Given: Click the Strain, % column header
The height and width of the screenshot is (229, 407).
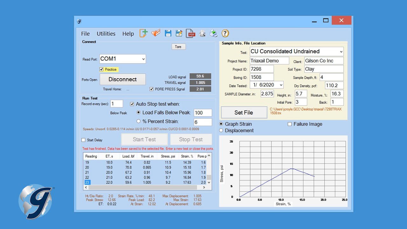Looking at the screenshot, I should click(187, 156).
